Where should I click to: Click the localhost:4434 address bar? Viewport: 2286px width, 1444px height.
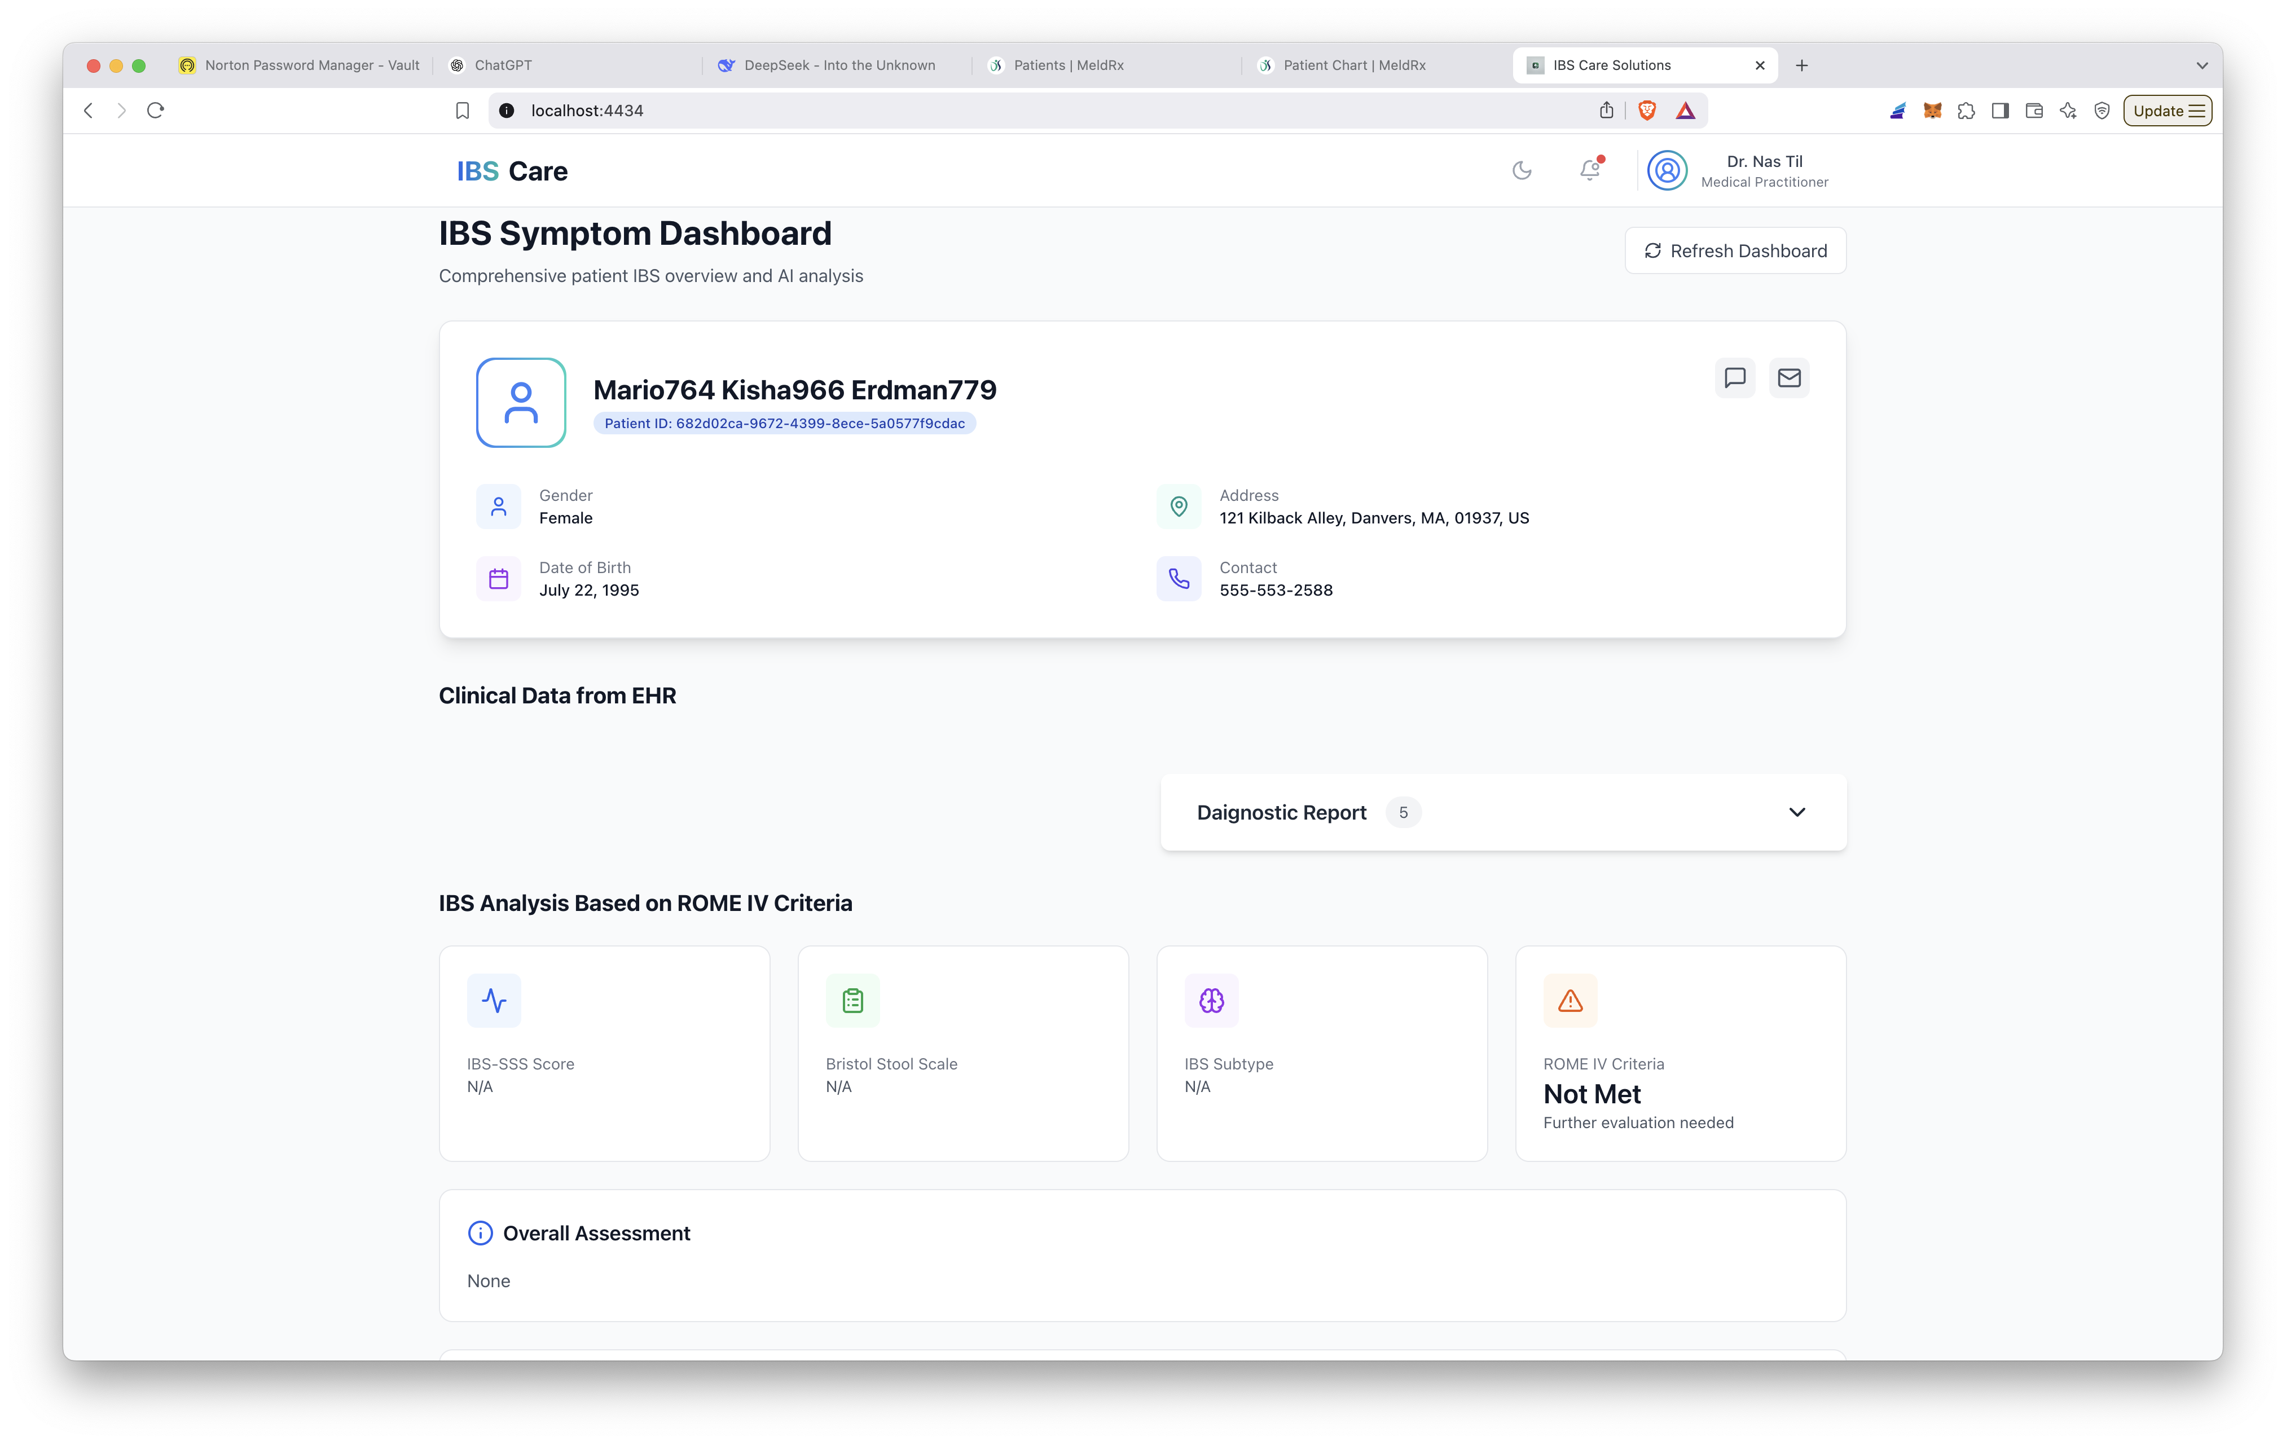click(x=1044, y=111)
